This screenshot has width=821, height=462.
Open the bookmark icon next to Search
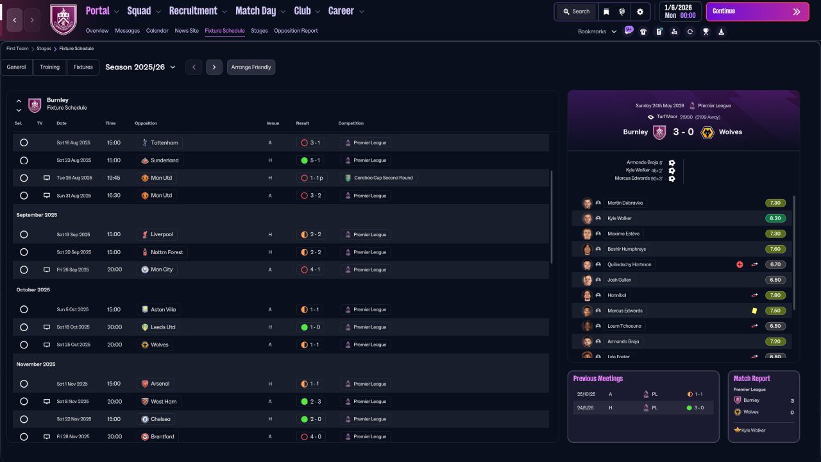pos(606,12)
